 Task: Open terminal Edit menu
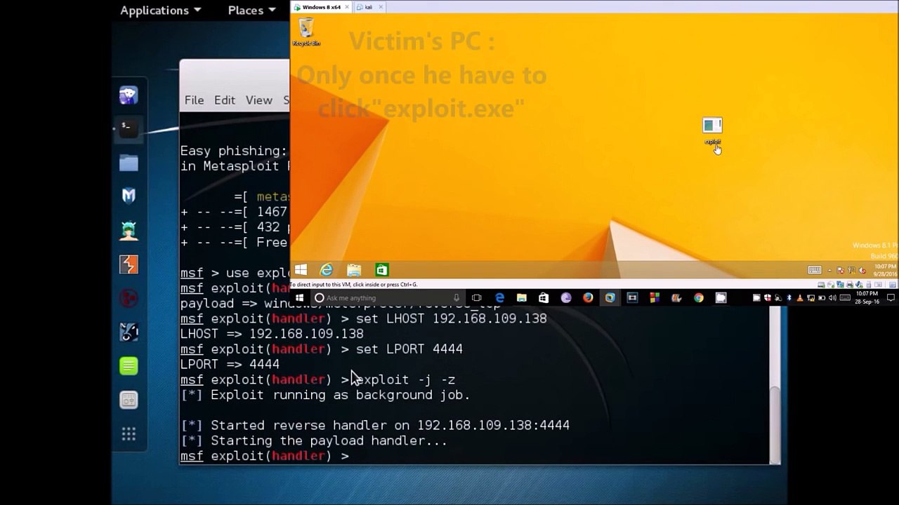point(225,100)
